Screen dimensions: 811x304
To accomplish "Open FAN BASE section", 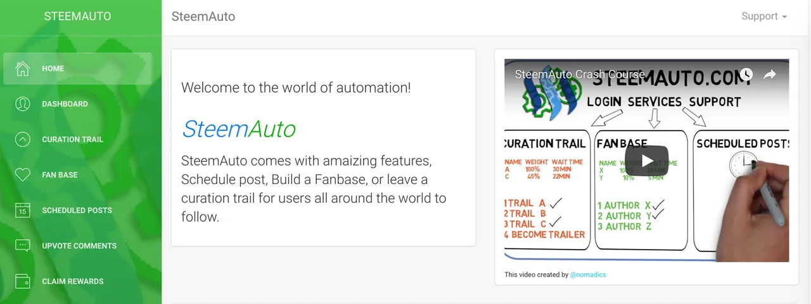I will (x=77, y=174).
